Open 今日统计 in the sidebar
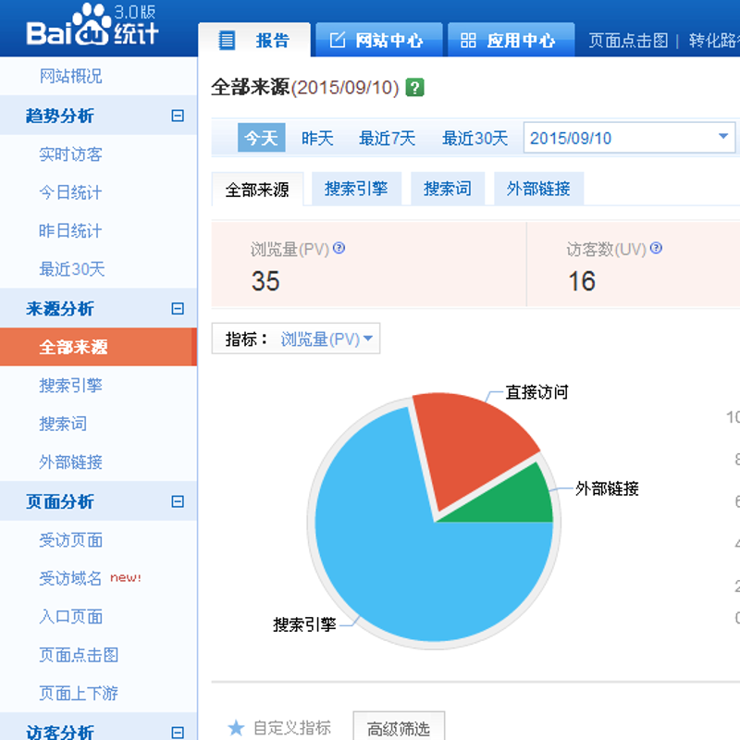This screenshot has width=740, height=740. pos(70,192)
